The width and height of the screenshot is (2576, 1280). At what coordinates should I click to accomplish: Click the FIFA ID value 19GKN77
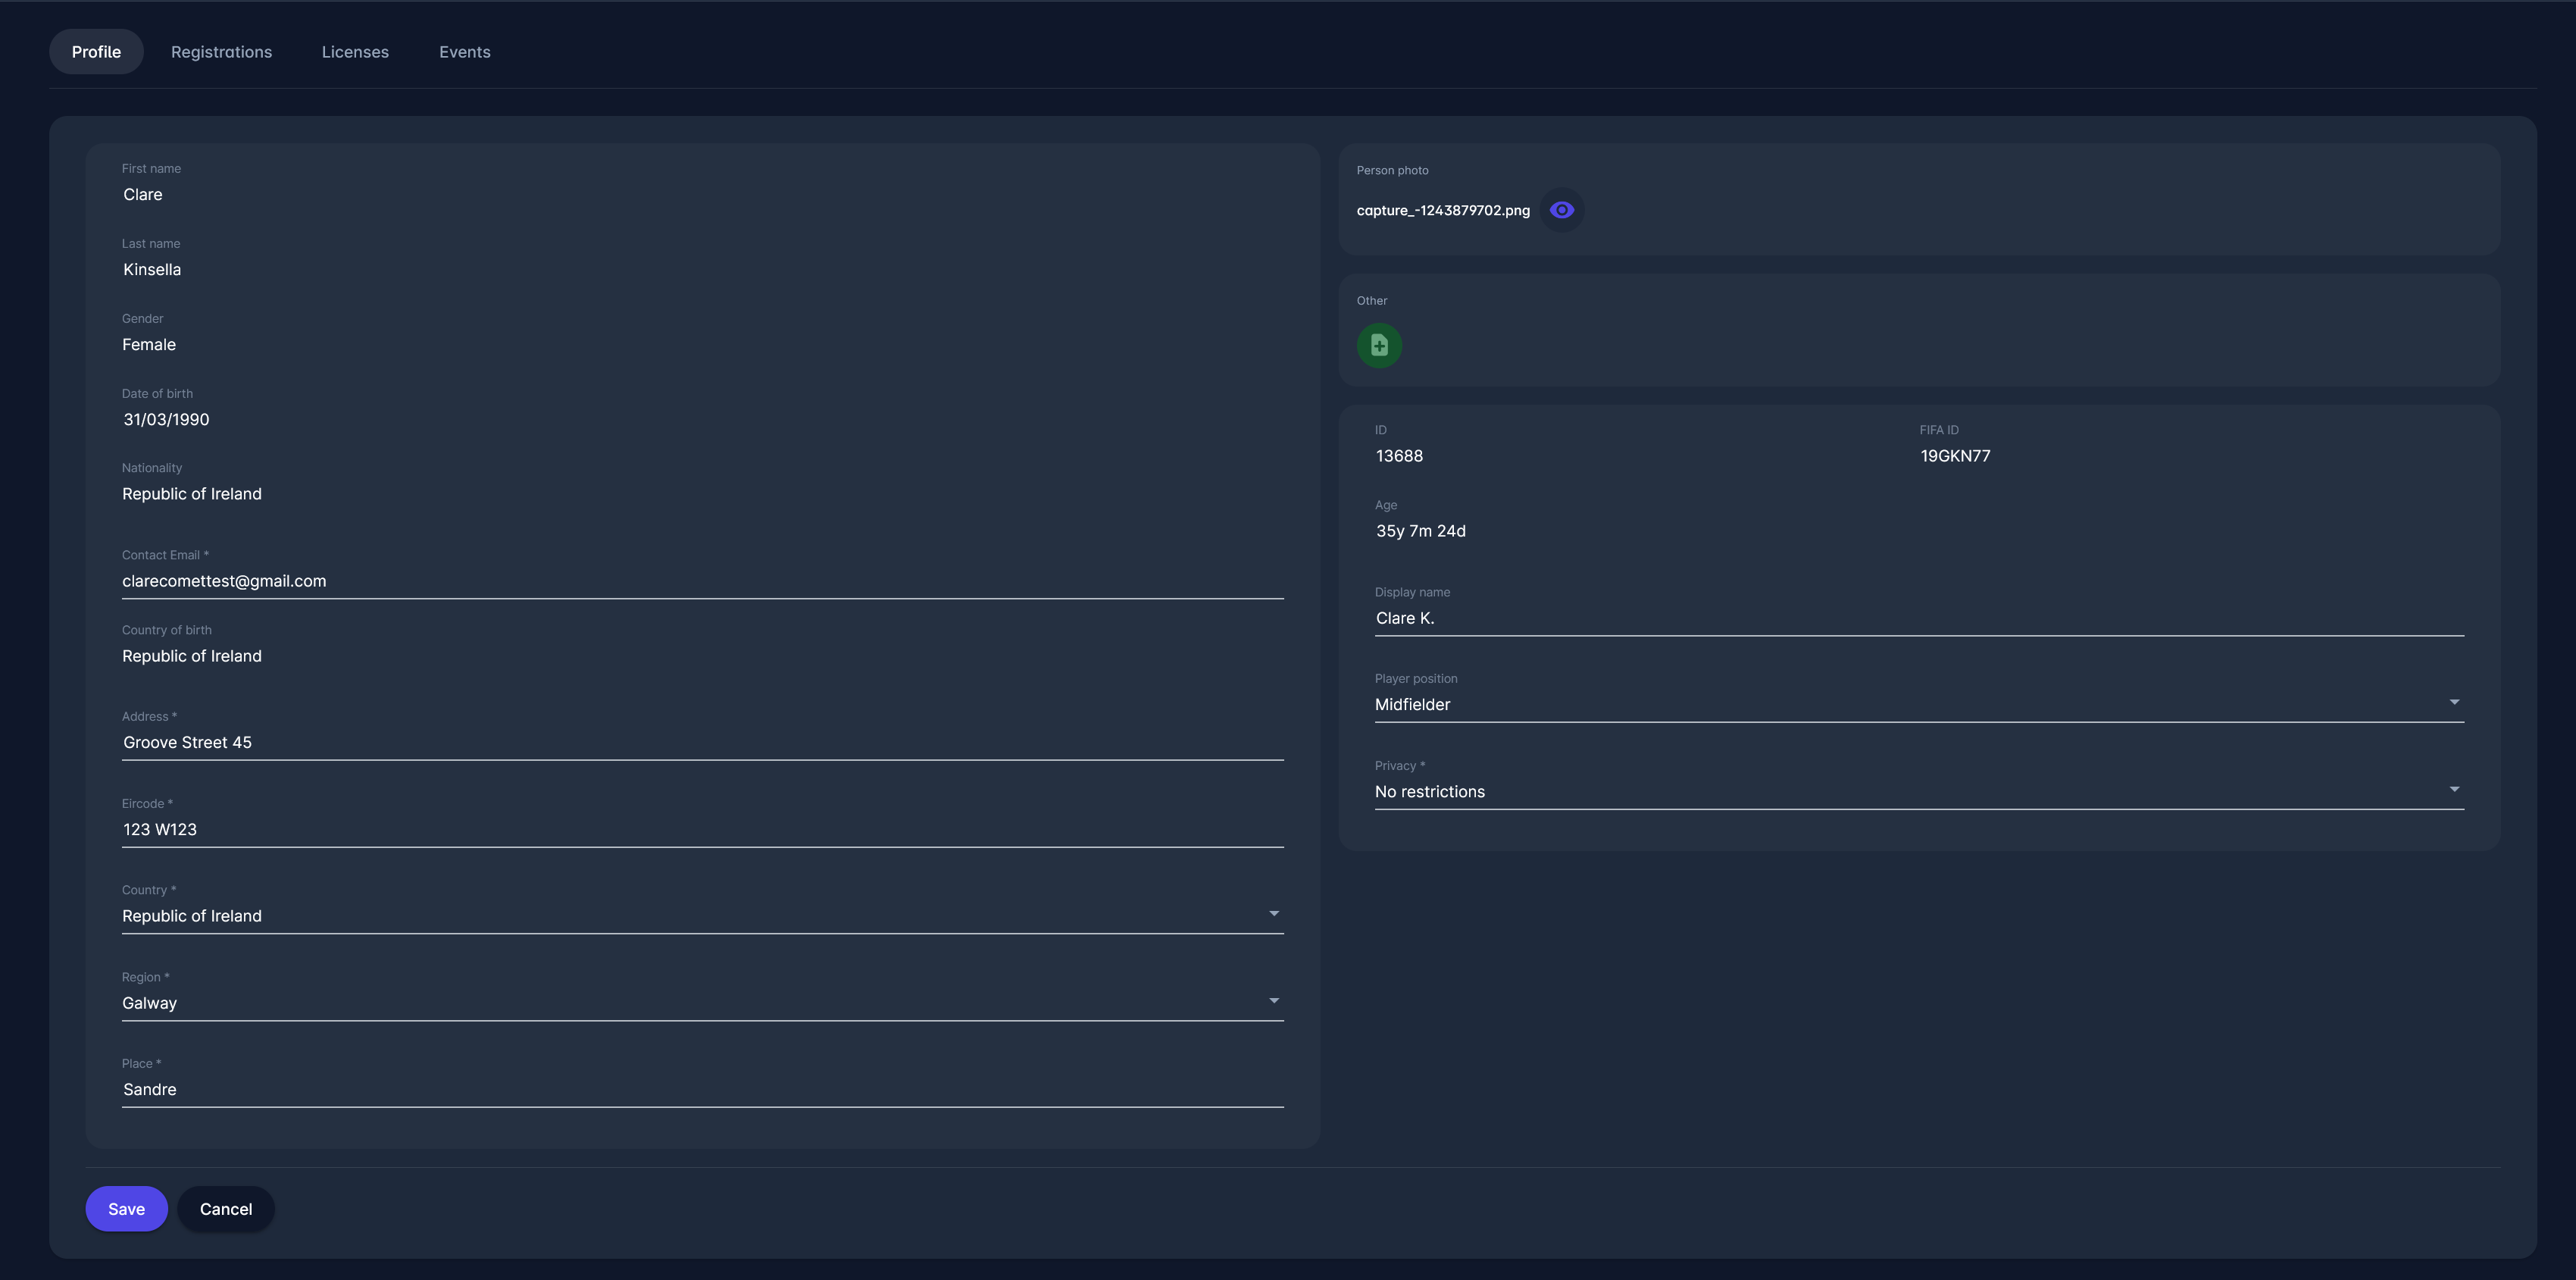(x=1954, y=456)
